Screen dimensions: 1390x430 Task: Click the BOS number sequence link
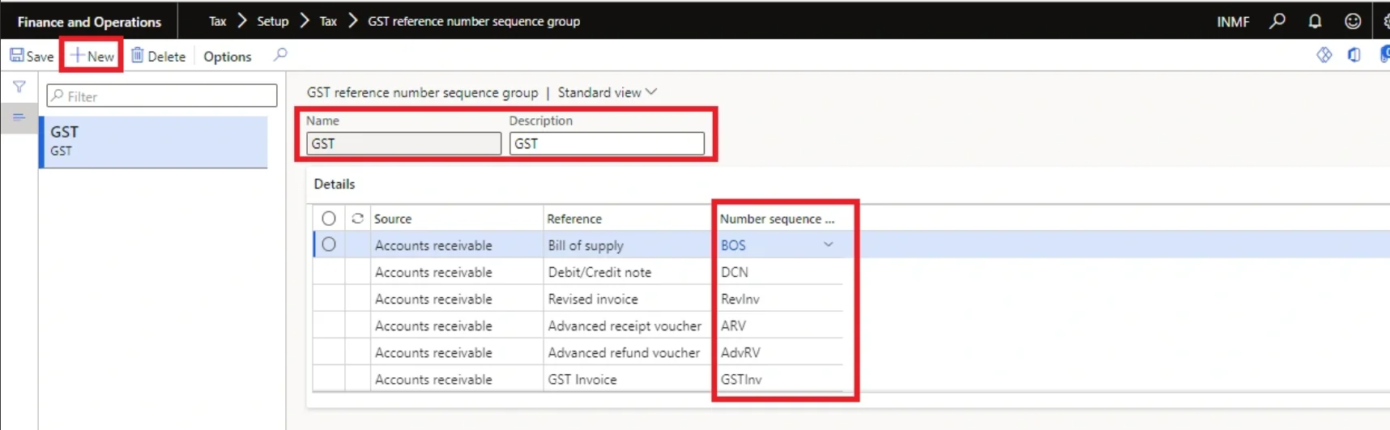[733, 245]
